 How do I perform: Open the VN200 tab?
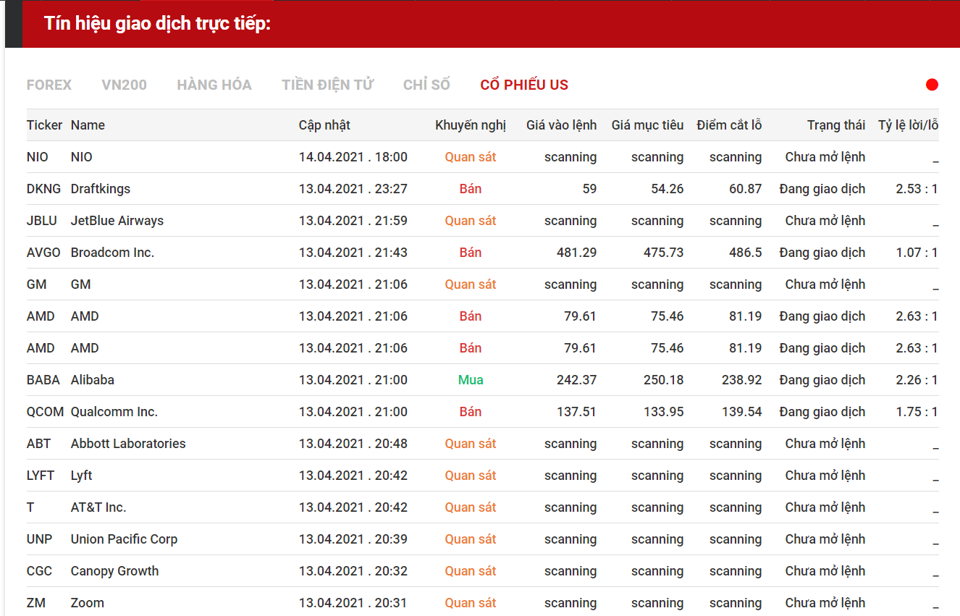click(x=125, y=85)
